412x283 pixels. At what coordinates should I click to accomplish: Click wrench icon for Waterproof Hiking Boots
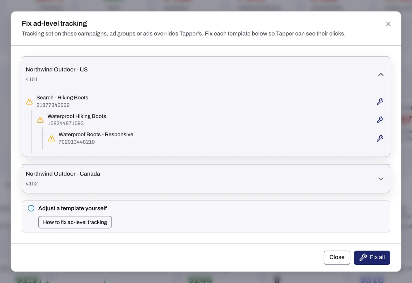click(380, 120)
